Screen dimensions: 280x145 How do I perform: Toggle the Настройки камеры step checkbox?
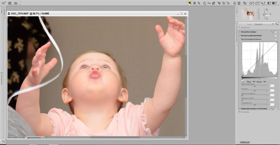click(x=275, y=32)
